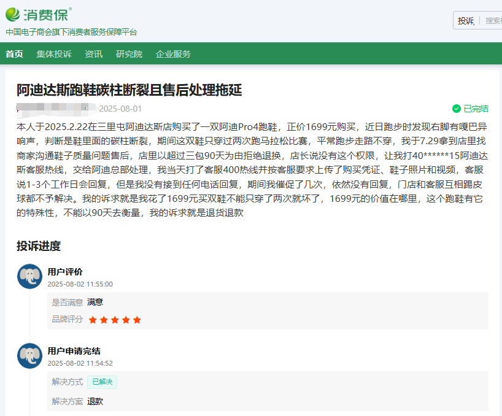Click the 消费保 green logo

point(39,15)
